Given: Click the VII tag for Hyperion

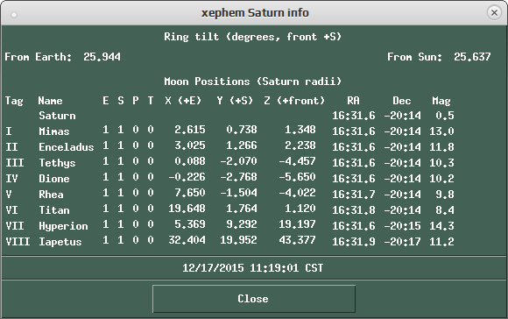Looking at the screenshot, I should pyautogui.click(x=15, y=226).
